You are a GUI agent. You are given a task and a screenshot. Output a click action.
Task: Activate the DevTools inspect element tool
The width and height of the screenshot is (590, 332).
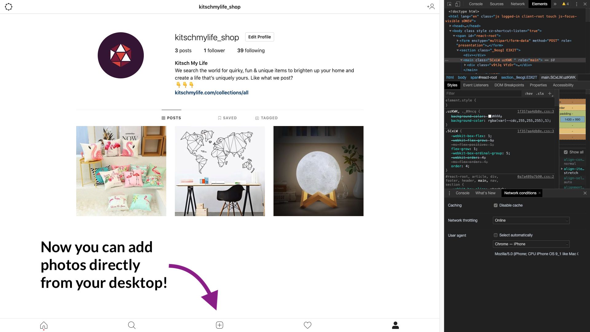(449, 4)
